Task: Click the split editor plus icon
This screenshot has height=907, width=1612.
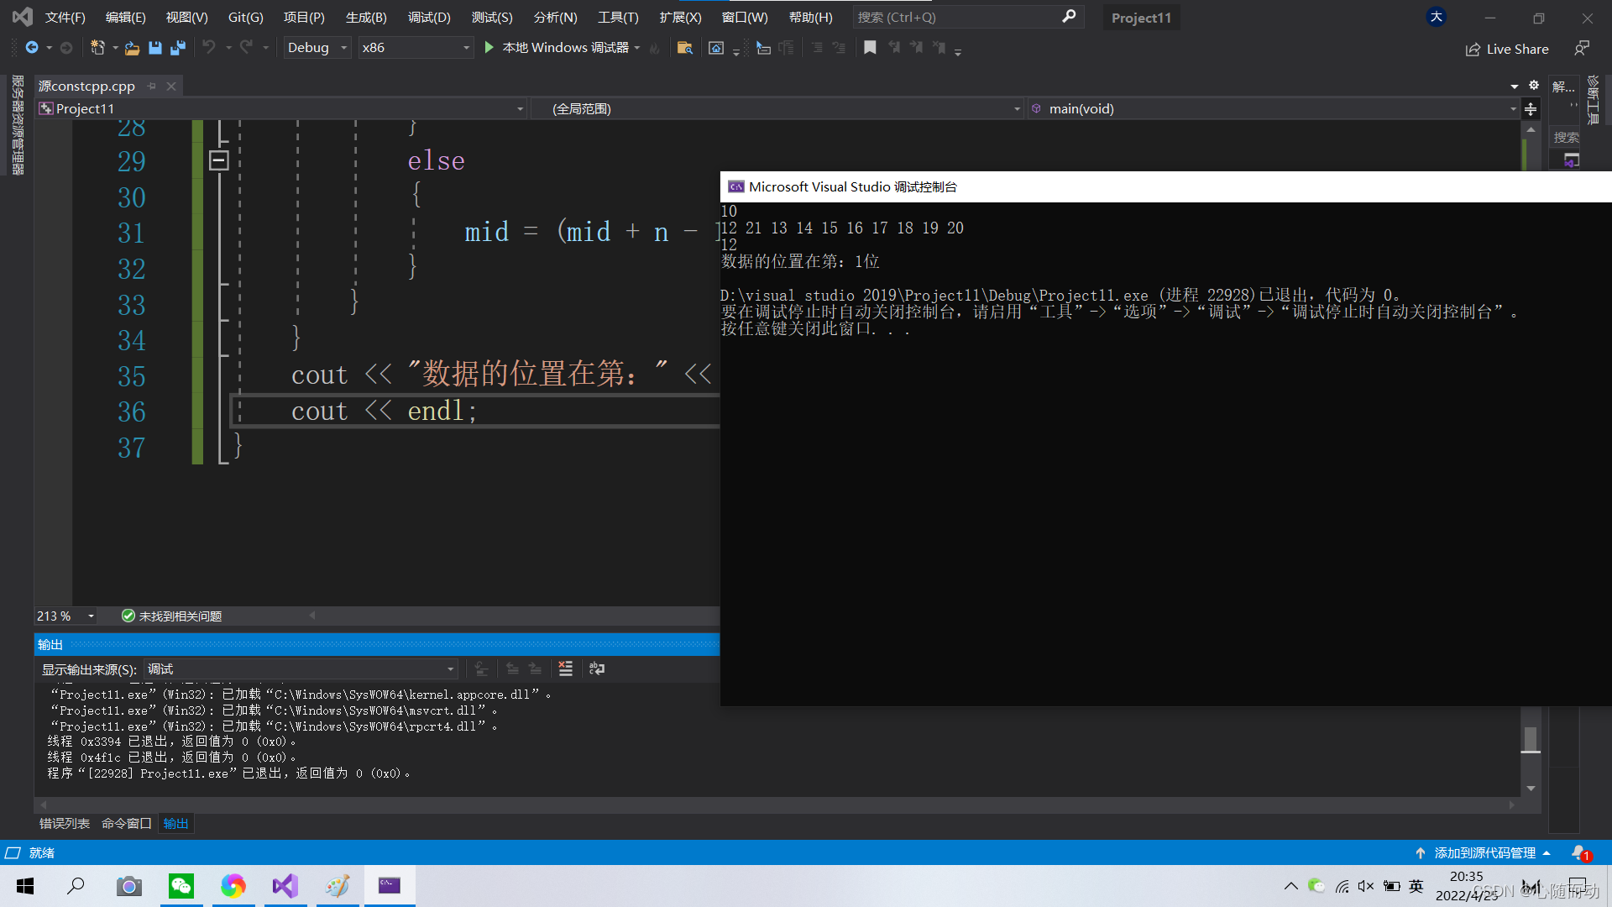Action: click(x=1531, y=109)
